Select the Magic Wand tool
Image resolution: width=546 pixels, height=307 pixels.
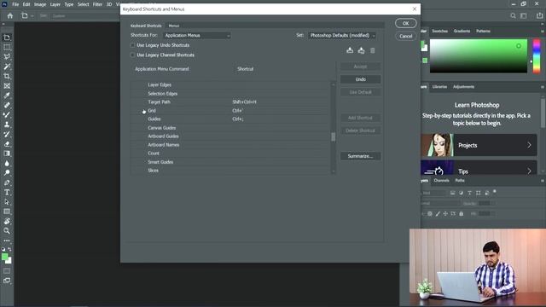(x=7, y=67)
